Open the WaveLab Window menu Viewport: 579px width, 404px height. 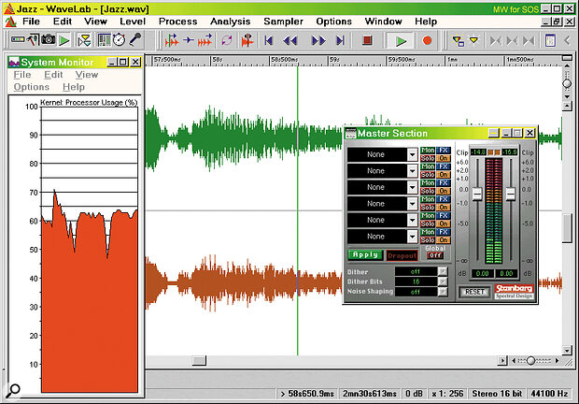pos(383,22)
